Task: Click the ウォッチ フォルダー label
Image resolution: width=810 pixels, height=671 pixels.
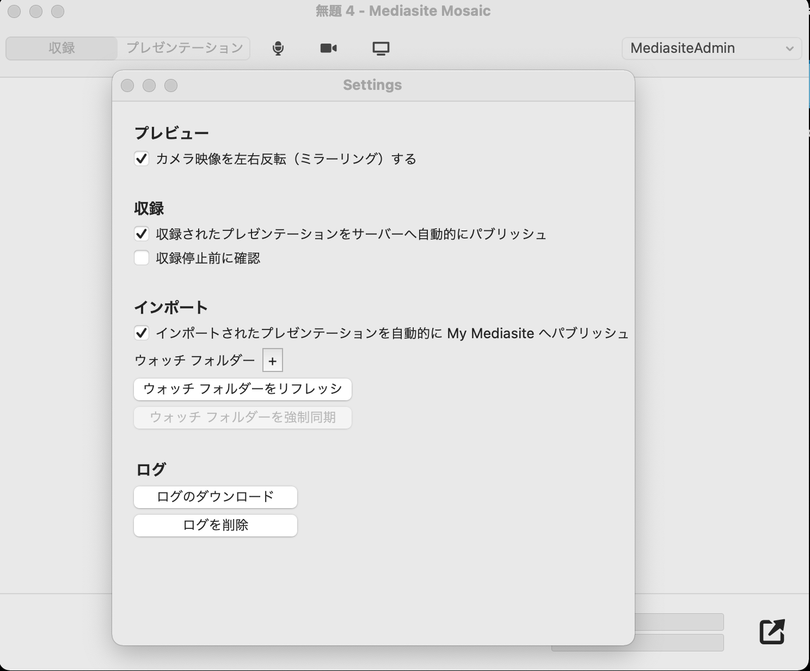Action: [x=195, y=361]
